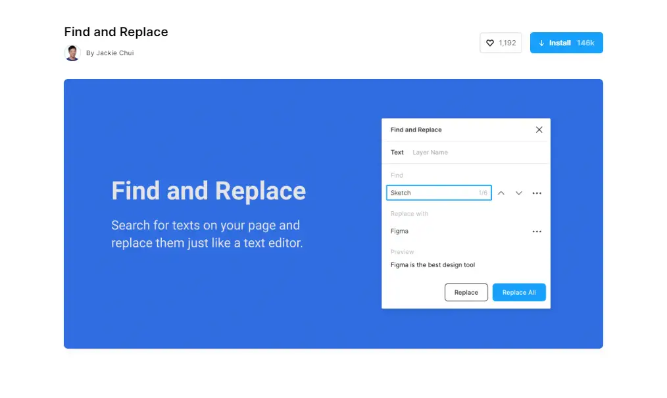Click the 1/6 match counter
Viewport: 667px width, 398px height.
coord(483,193)
